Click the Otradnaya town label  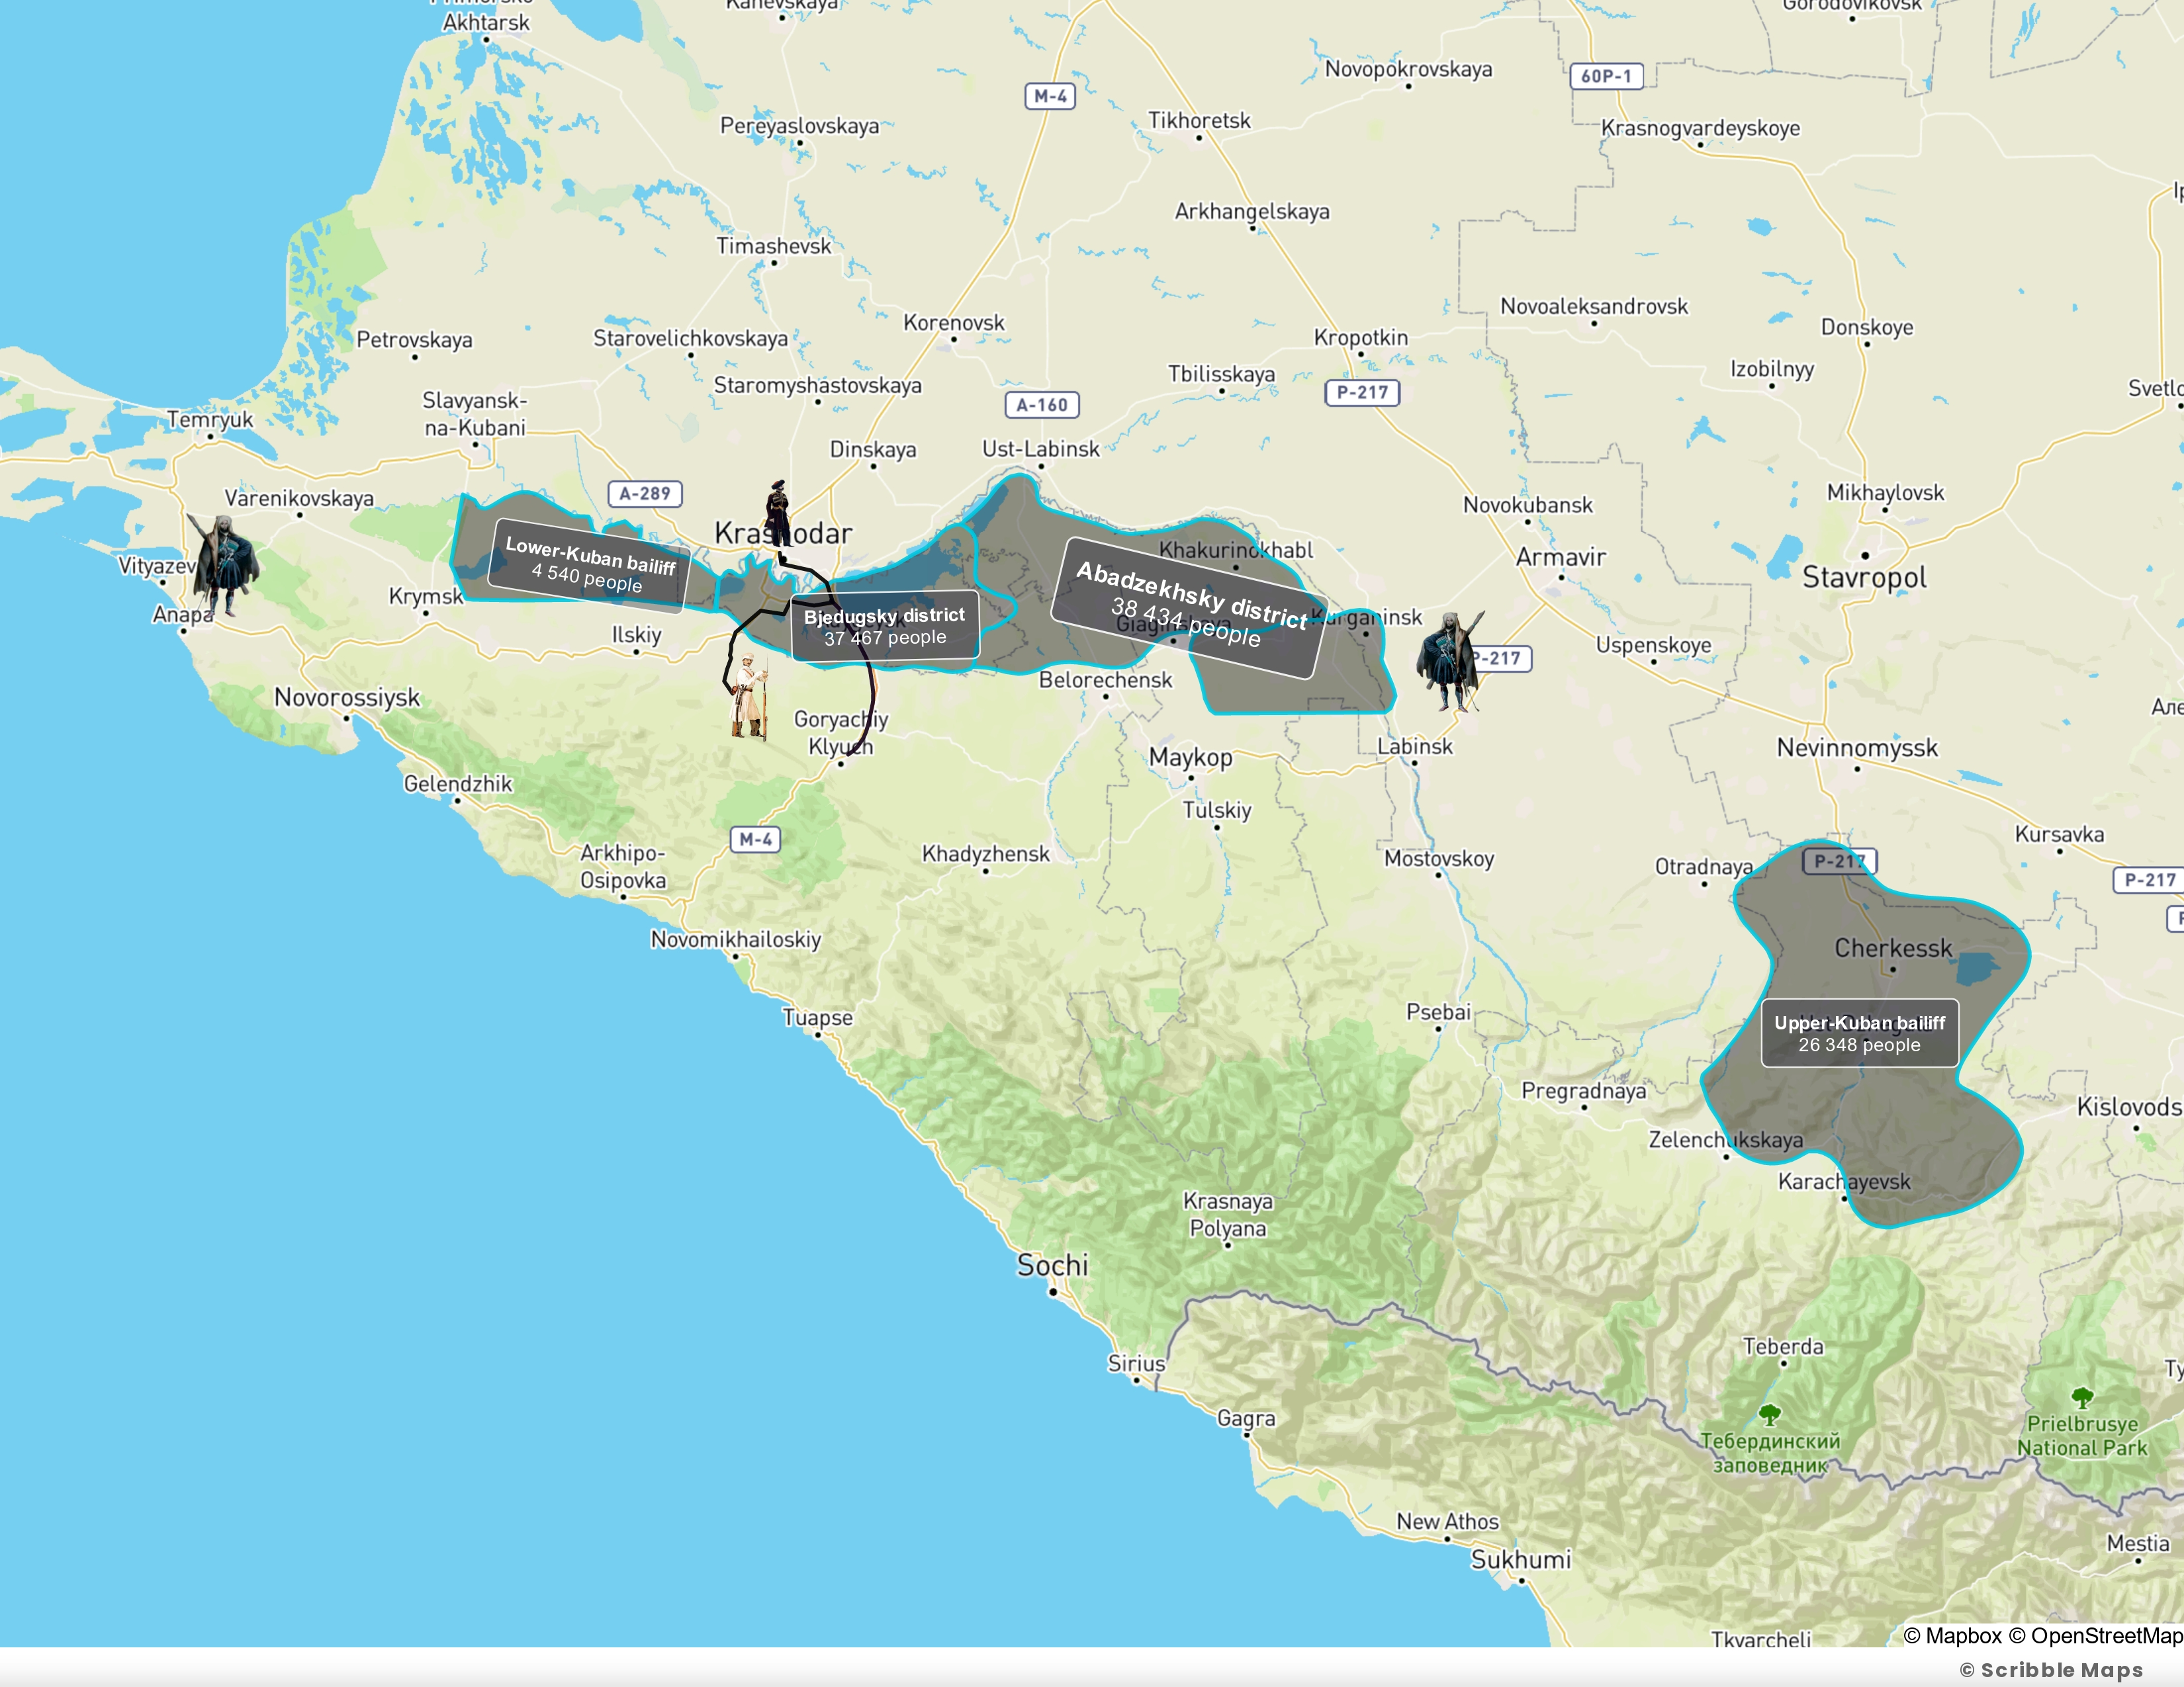click(1703, 867)
